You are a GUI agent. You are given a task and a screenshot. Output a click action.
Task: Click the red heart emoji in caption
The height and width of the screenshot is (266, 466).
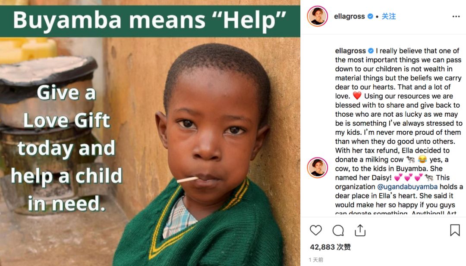pyautogui.click(x=356, y=96)
